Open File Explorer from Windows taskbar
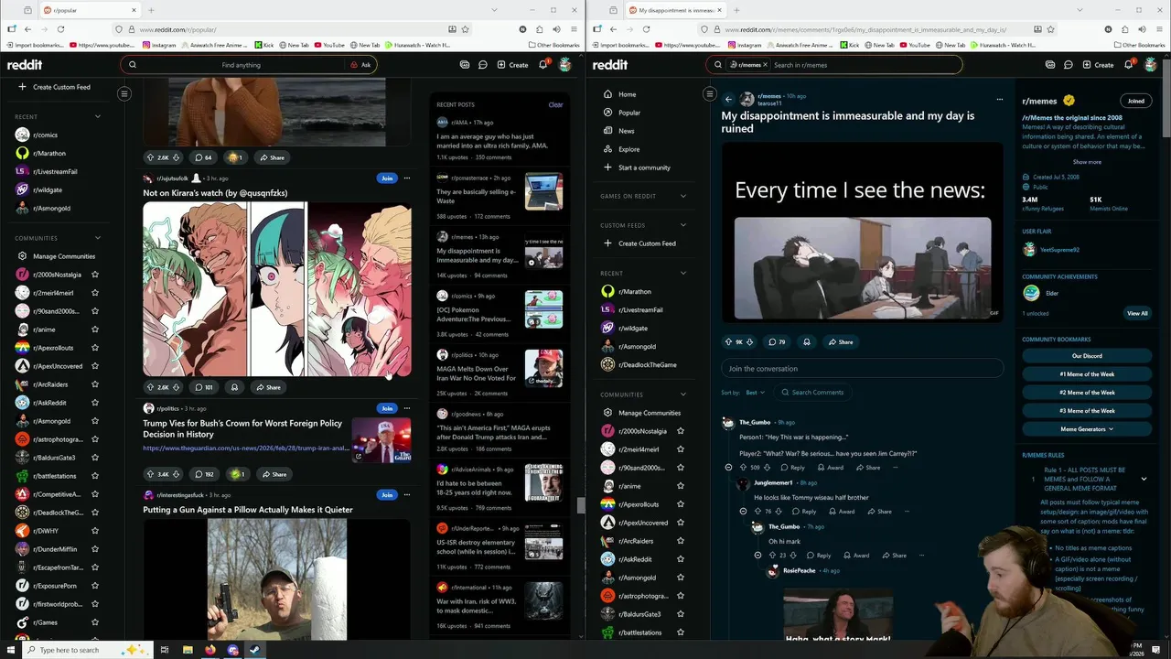Viewport: 1171px width, 659px height. point(188,650)
